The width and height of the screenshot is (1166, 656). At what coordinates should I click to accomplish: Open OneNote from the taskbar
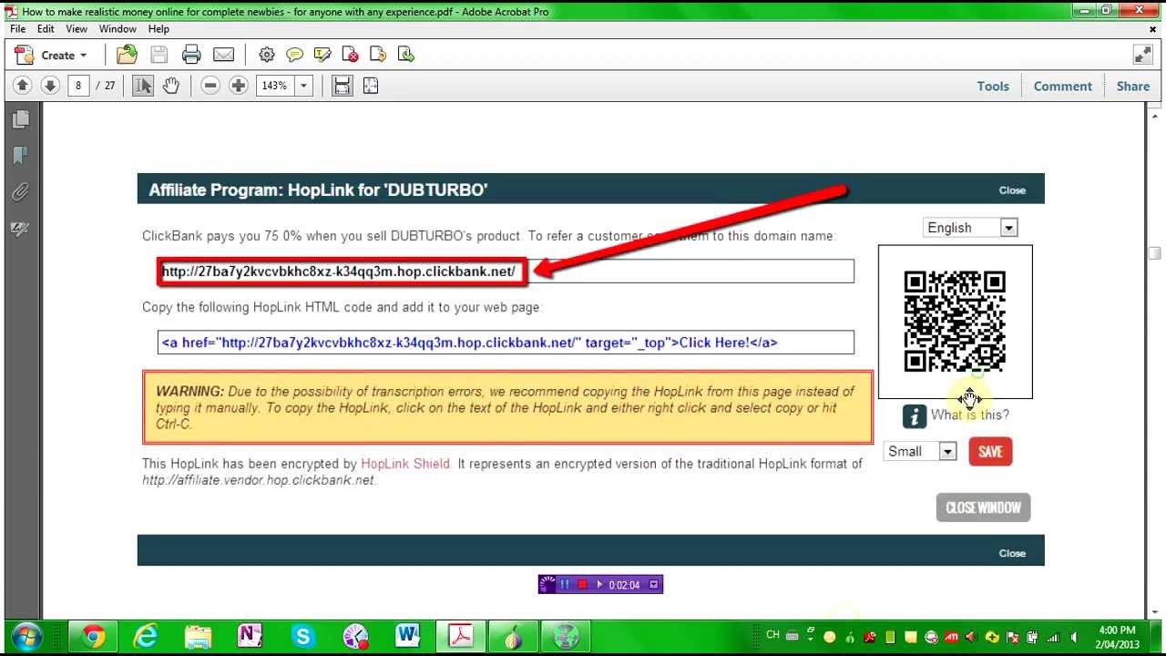click(x=250, y=637)
